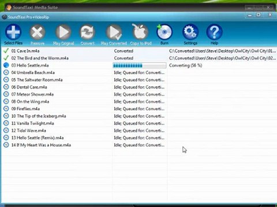Click the queued icon beside 07 Meteor Shower.m4a

(x=6, y=94)
